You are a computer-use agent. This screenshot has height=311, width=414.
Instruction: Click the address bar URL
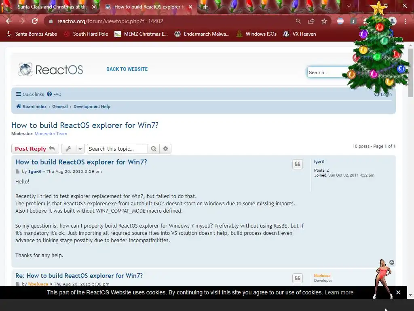pyautogui.click(x=110, y=21)
